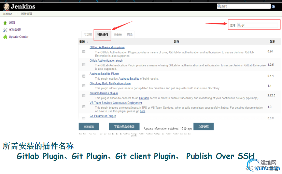Check the Gitlab Authentication plugin box
The width and height of the screenshot is (282, 174).
84,64
